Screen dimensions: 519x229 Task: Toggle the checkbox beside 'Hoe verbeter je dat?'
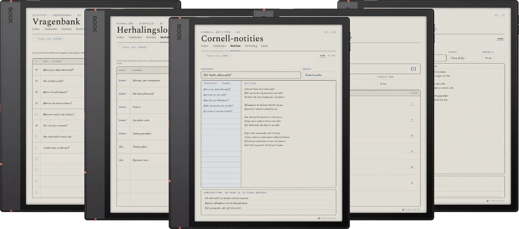[x=36, y=81]
